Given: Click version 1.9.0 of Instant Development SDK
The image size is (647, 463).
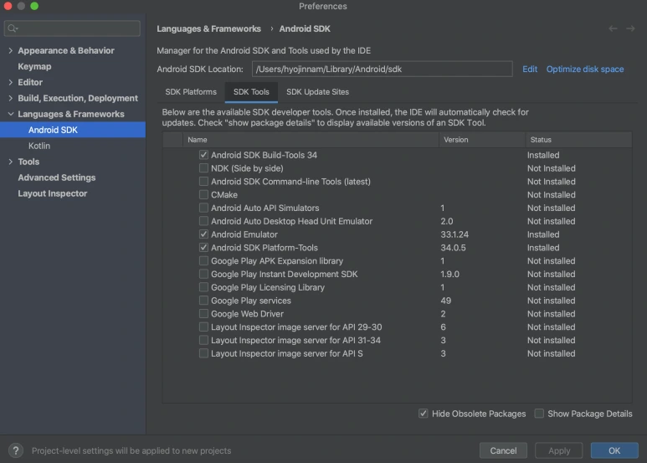Looking at the screenshot, I should tap(449, 274).
